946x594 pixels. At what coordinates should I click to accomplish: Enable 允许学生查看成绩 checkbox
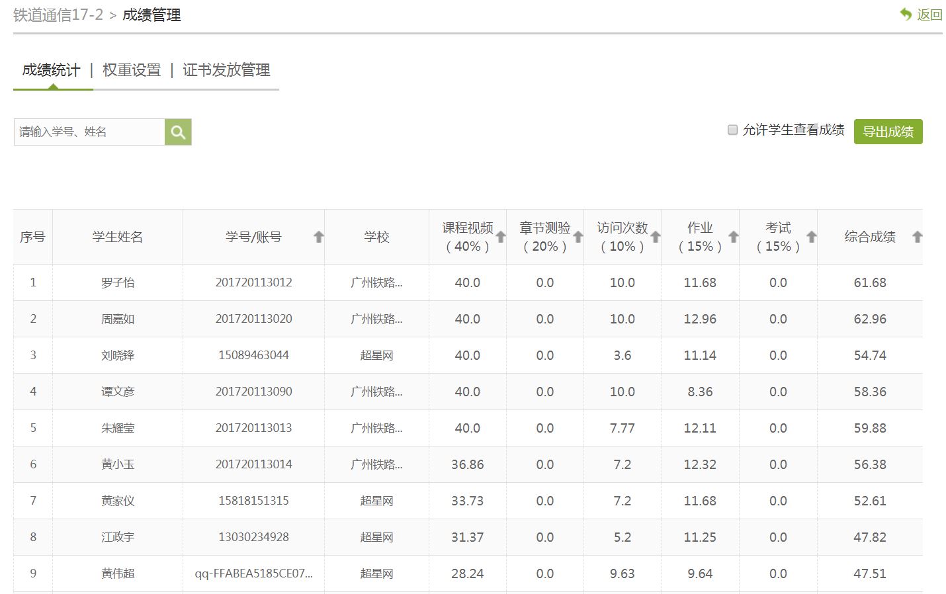[732, 130]
